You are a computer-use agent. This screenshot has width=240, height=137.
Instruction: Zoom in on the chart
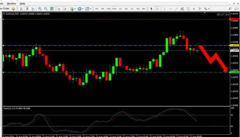point(40,9)
